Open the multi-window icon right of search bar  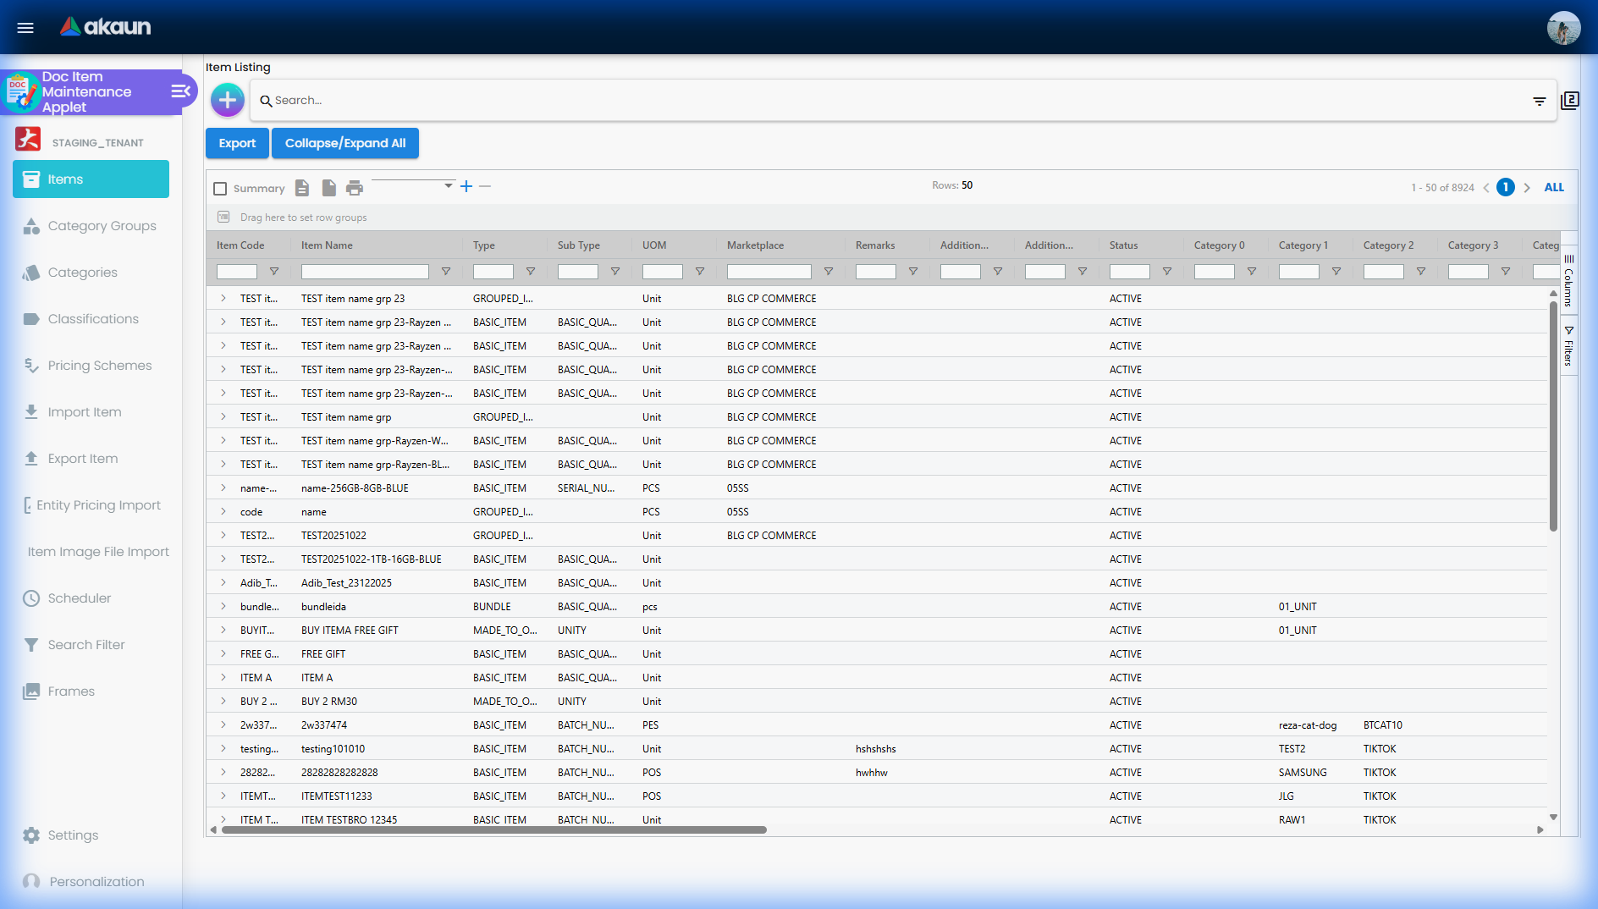point(1570,101)
